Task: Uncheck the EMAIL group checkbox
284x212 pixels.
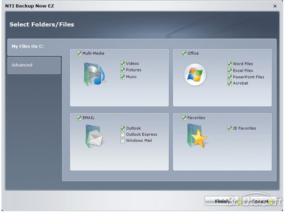Action: pyautogui.click(x=79, y=118)
